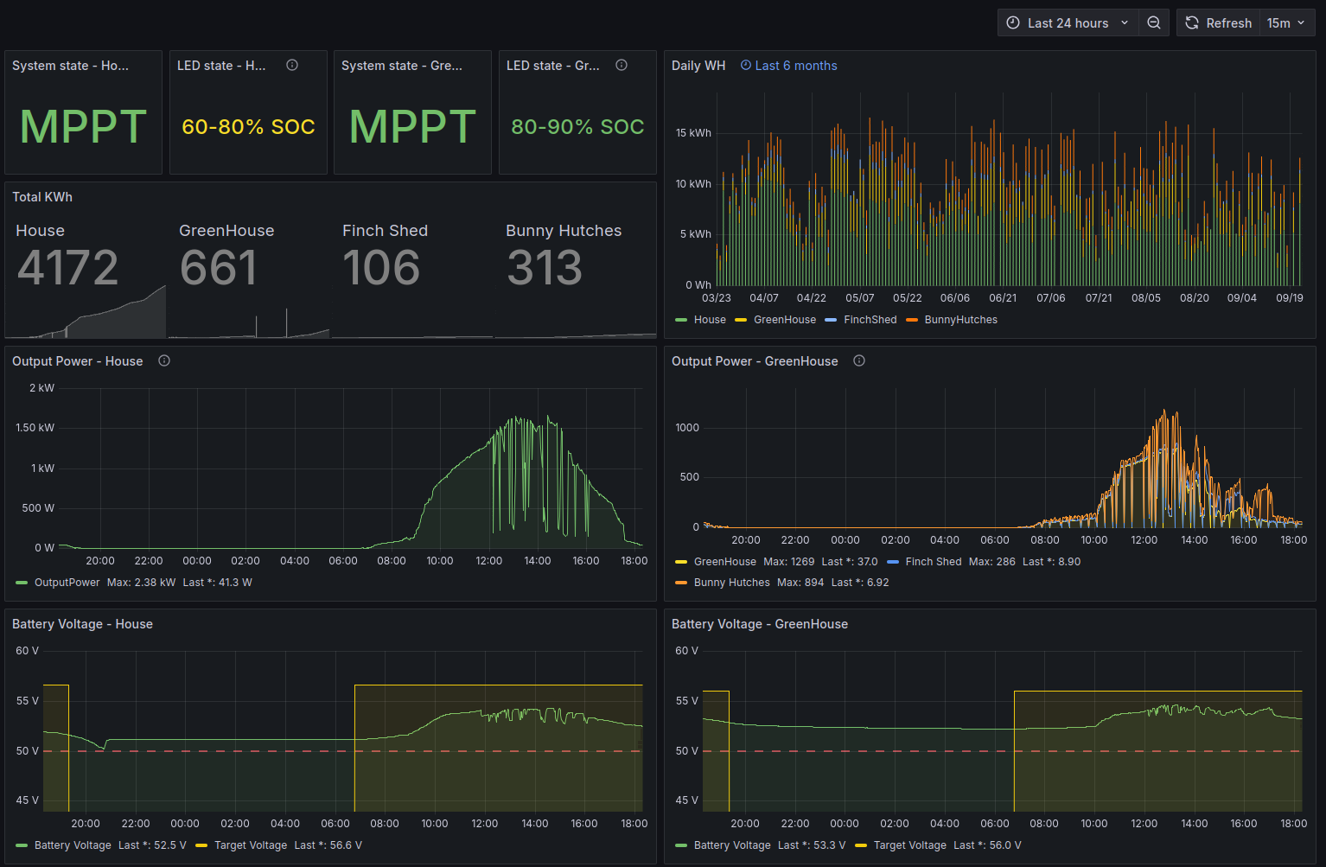The height and width of the screenshot is (867, 1326).
Task: Click info icon on LED state GreenHouse panel
Action: [x=622, y=66]
